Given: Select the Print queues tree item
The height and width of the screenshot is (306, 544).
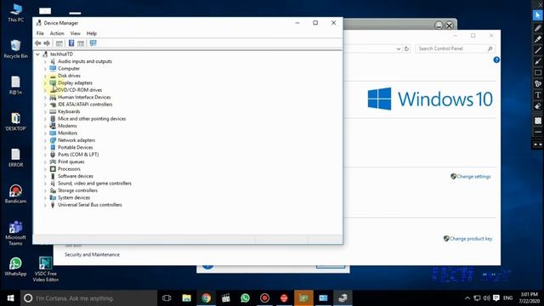Looking at the screenshot, I should click(71, 162).
